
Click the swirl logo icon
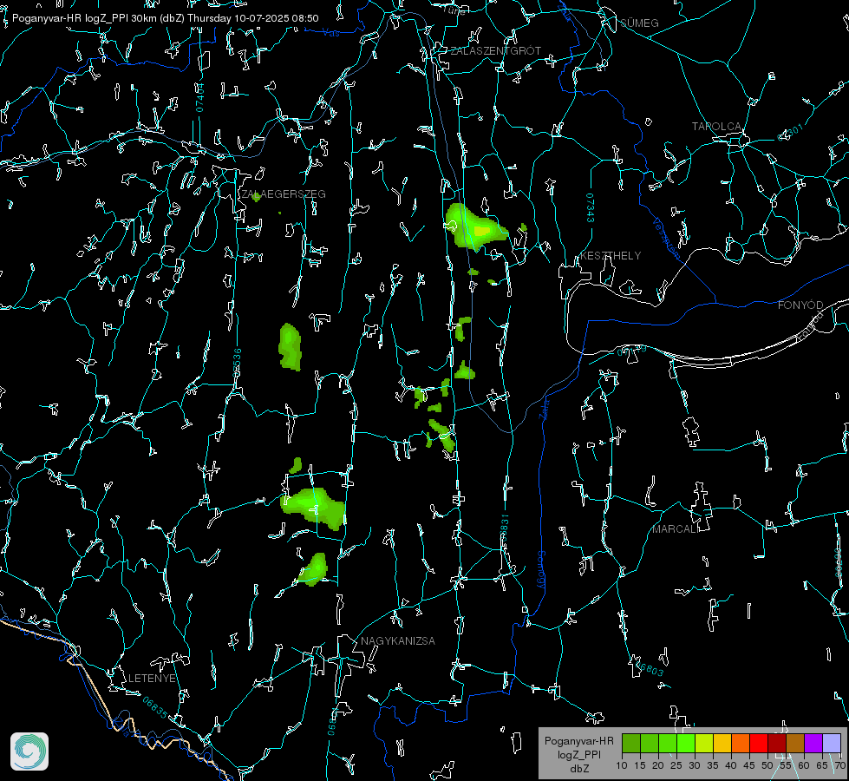point(29,751)
